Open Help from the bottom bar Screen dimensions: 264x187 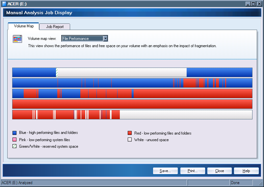click(246, 171)
